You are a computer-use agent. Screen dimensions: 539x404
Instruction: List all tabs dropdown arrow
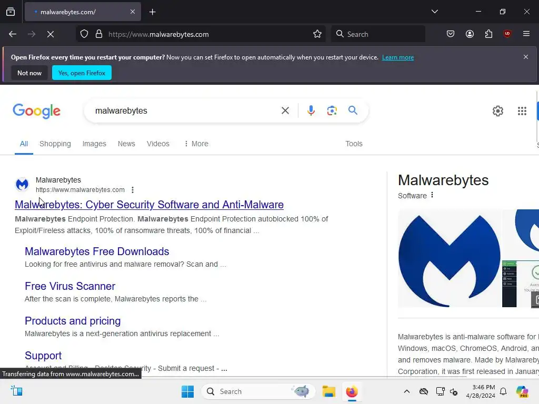(x=434, y=12)
